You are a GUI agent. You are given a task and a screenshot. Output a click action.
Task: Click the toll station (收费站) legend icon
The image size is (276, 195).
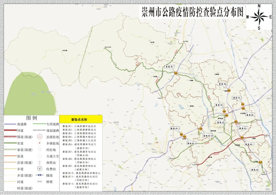[x=40, y=169]
